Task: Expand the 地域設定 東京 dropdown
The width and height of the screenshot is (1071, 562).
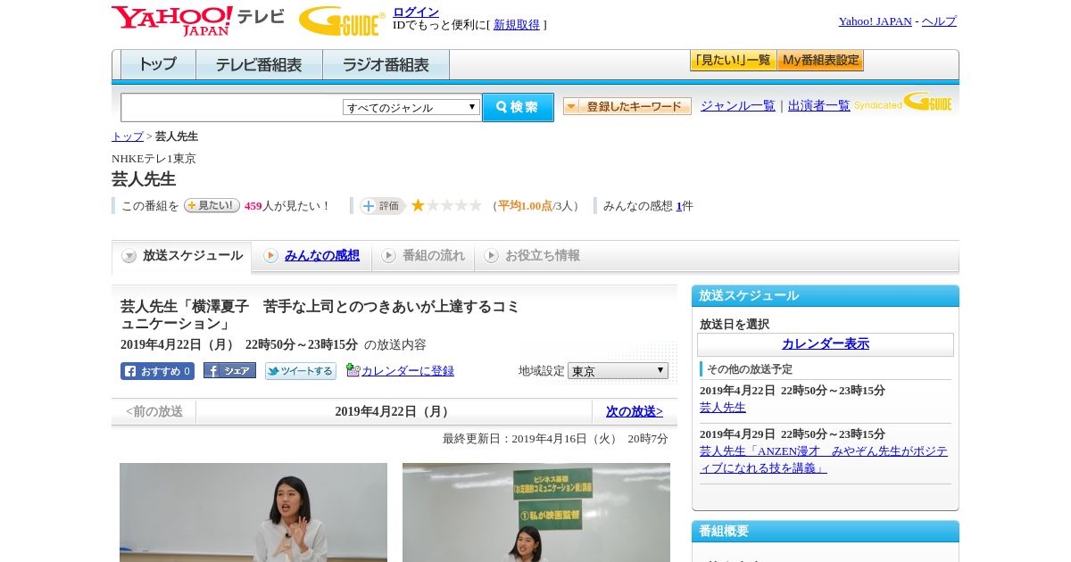Action: point(618,370)
